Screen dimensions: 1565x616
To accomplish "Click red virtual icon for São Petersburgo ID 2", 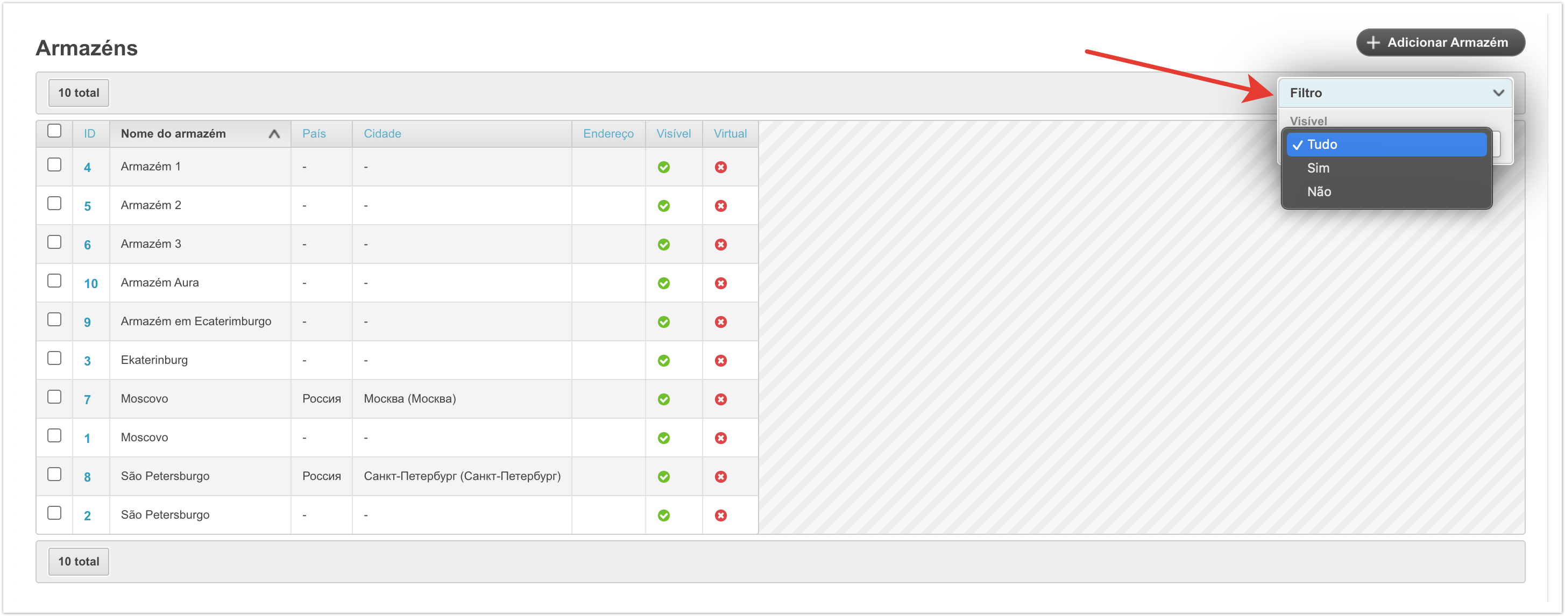I will click(720, 515).
